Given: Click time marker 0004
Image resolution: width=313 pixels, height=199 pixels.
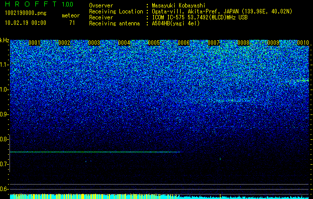Looking at the screenshot, I should tap(124, 43).
